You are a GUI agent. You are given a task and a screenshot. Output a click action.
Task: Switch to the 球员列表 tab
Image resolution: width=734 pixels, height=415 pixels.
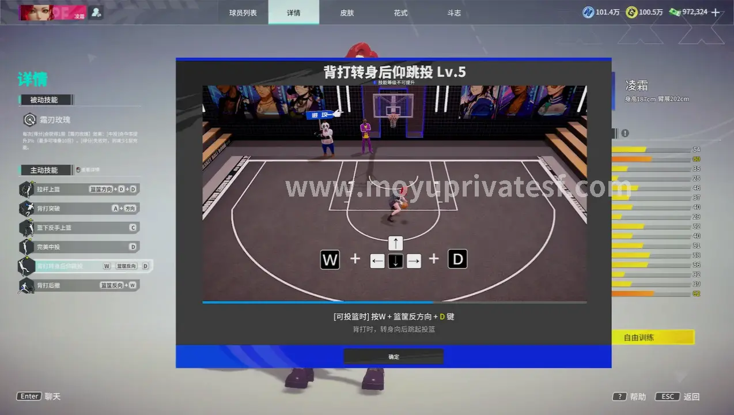(x=244, y=13)
